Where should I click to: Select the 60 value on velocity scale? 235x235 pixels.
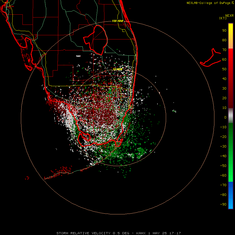coord(224,59)
